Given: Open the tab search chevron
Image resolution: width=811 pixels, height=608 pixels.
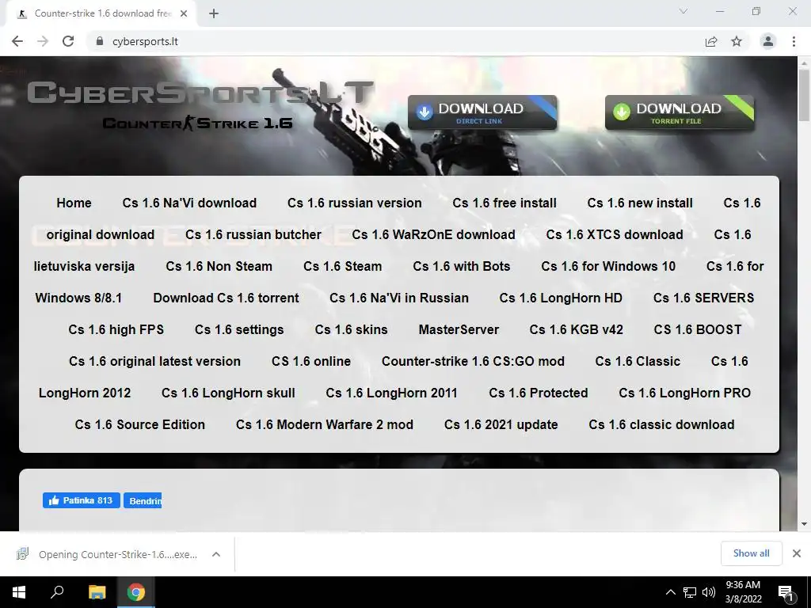Looking at the screenshot, I should coord(683,11).
